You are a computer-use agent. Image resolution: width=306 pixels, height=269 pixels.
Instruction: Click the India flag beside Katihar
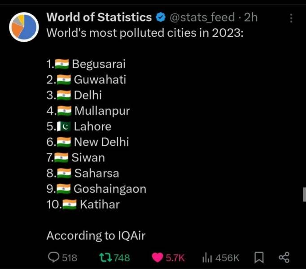click(x=69, y=204)
